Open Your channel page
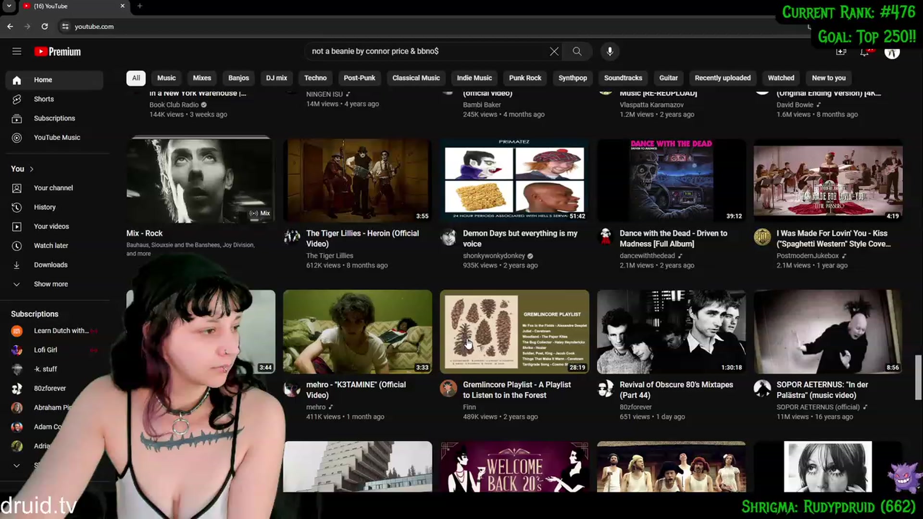The width and height of the screenshot is (923, 519). pyautogui.click(x=54, y=188)
